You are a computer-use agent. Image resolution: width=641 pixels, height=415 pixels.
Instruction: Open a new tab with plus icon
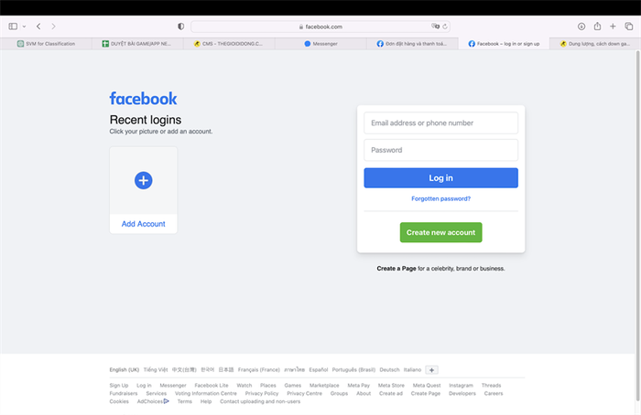click(613, 27)
